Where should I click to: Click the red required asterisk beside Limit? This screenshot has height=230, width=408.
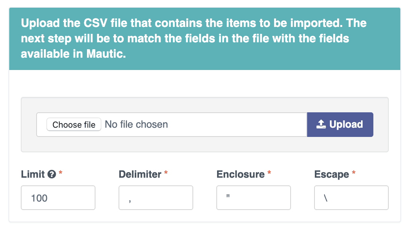pyautogui.click(x=60, y=173)
